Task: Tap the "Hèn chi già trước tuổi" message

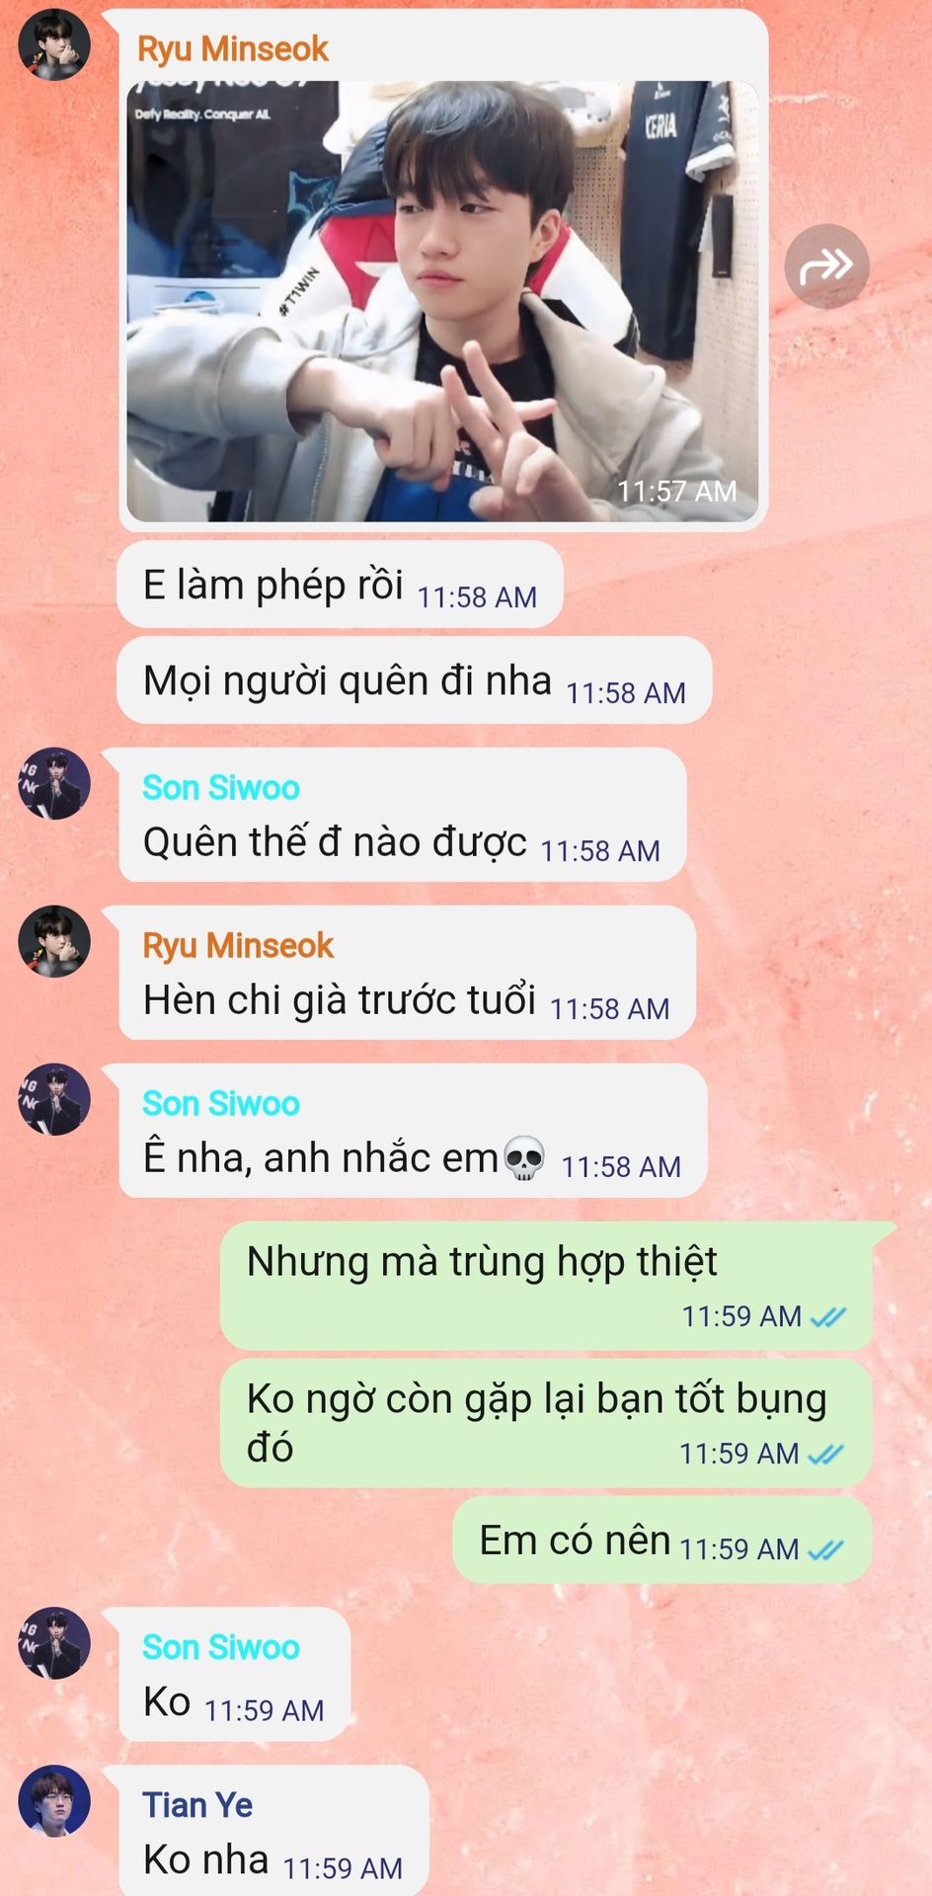Action: point(408,973)
